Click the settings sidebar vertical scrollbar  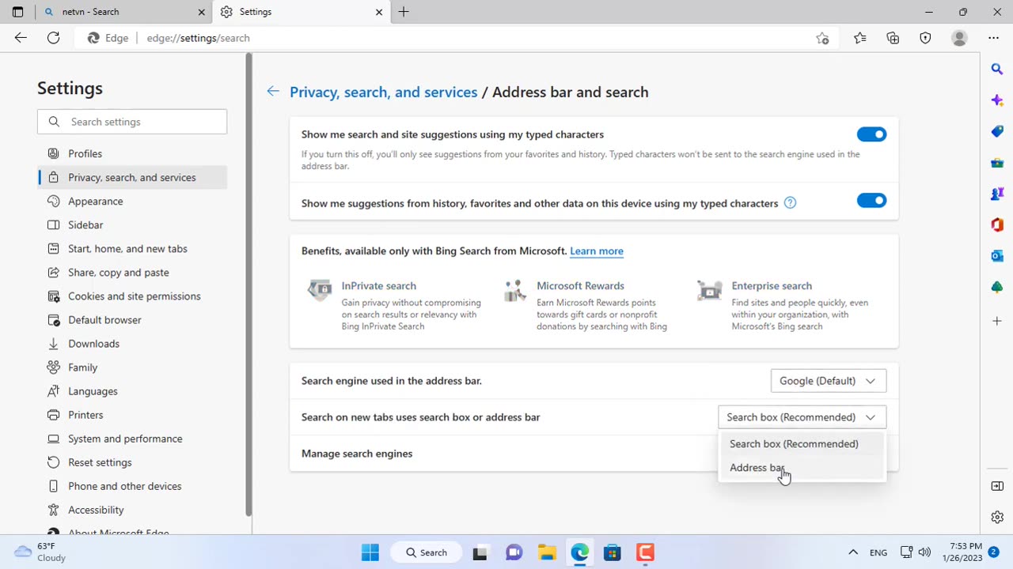point(249,284)
